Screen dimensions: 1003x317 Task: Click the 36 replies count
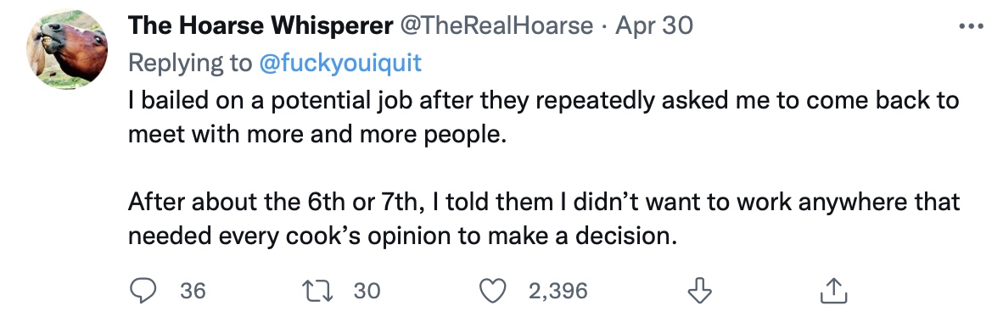[193, 291]
